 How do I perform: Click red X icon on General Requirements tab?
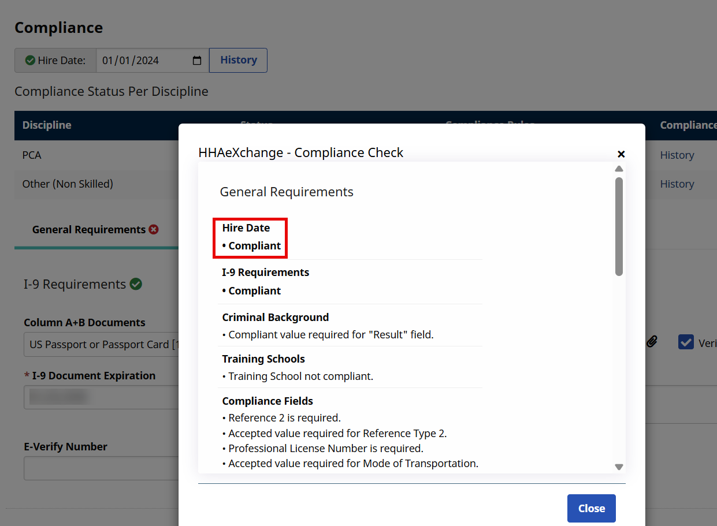pos(154,230)
